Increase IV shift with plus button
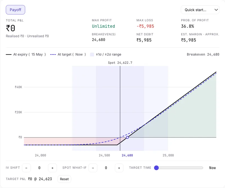 (x=52, y=168)
